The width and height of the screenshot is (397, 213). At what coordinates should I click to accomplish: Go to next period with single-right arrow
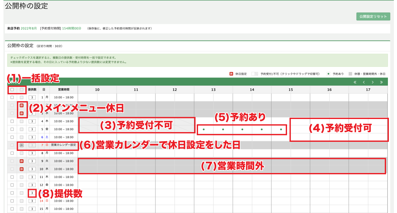373,82
